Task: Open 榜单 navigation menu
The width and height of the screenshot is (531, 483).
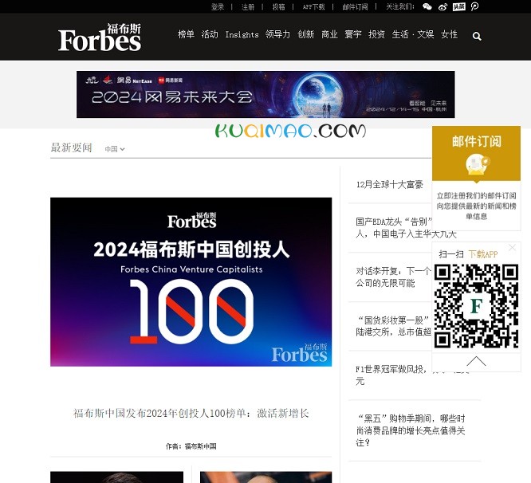Action: [186, 34]
